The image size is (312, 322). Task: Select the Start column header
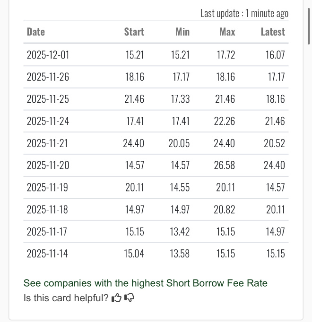point(134,32)
